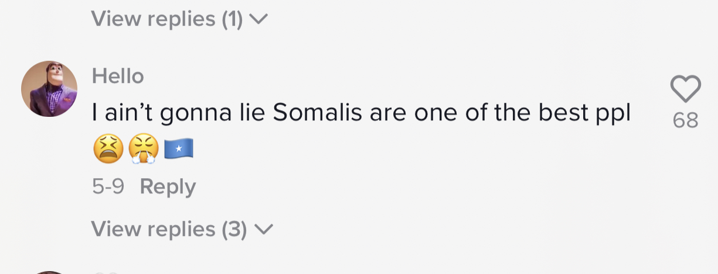Like the comment by Hello
Image resolution: width=718 pixels, height=274 pixels.
685,90
